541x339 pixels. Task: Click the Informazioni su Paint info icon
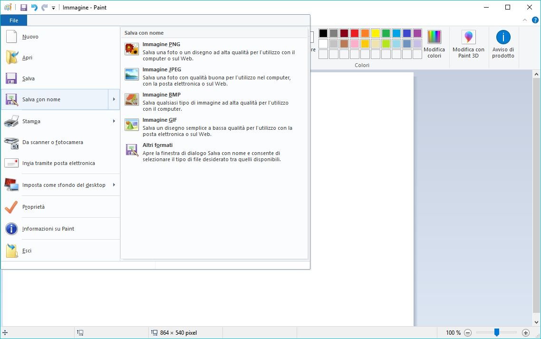coord(12,229)
